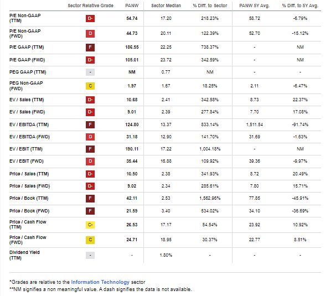Select the EV / EBITDA (TTM) row label
Screen dimensions: 325x296
(x=29, y=124)
